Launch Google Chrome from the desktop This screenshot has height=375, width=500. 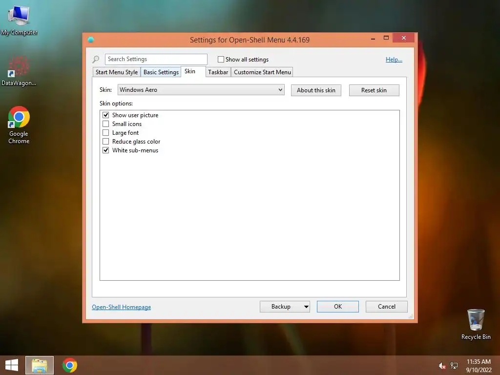tap(19, 125)
